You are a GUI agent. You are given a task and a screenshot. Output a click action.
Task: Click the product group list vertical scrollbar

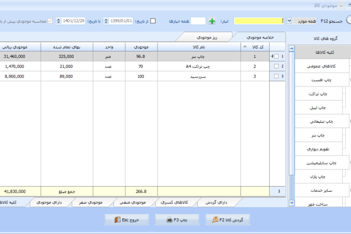point(292,117)
